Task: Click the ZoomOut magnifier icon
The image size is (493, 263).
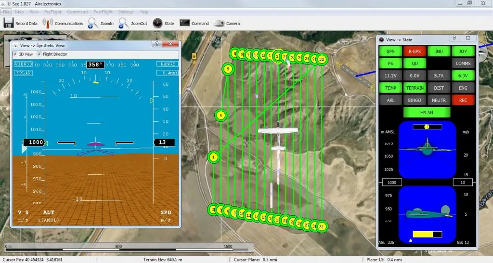Action: click(124, 23)
